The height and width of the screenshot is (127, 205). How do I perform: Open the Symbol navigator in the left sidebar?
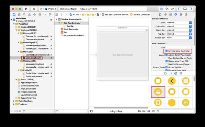(x=19, y=14)
